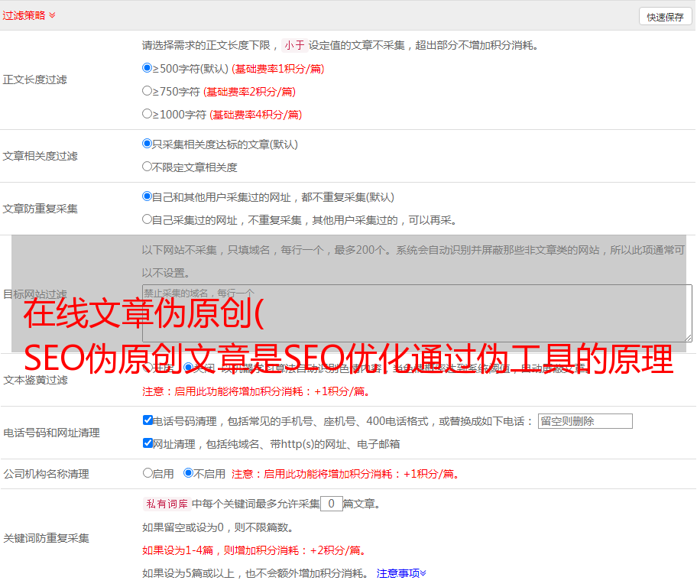Click the 关键词防重复采集 row label
This screenshot has width=697, height=587.
pyautogui.click(x=46, y=538)
